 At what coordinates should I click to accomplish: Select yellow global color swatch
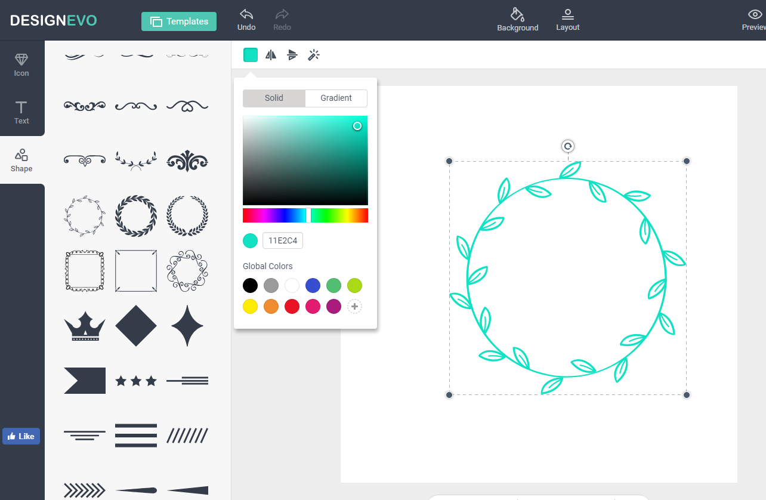coord(251,307)
